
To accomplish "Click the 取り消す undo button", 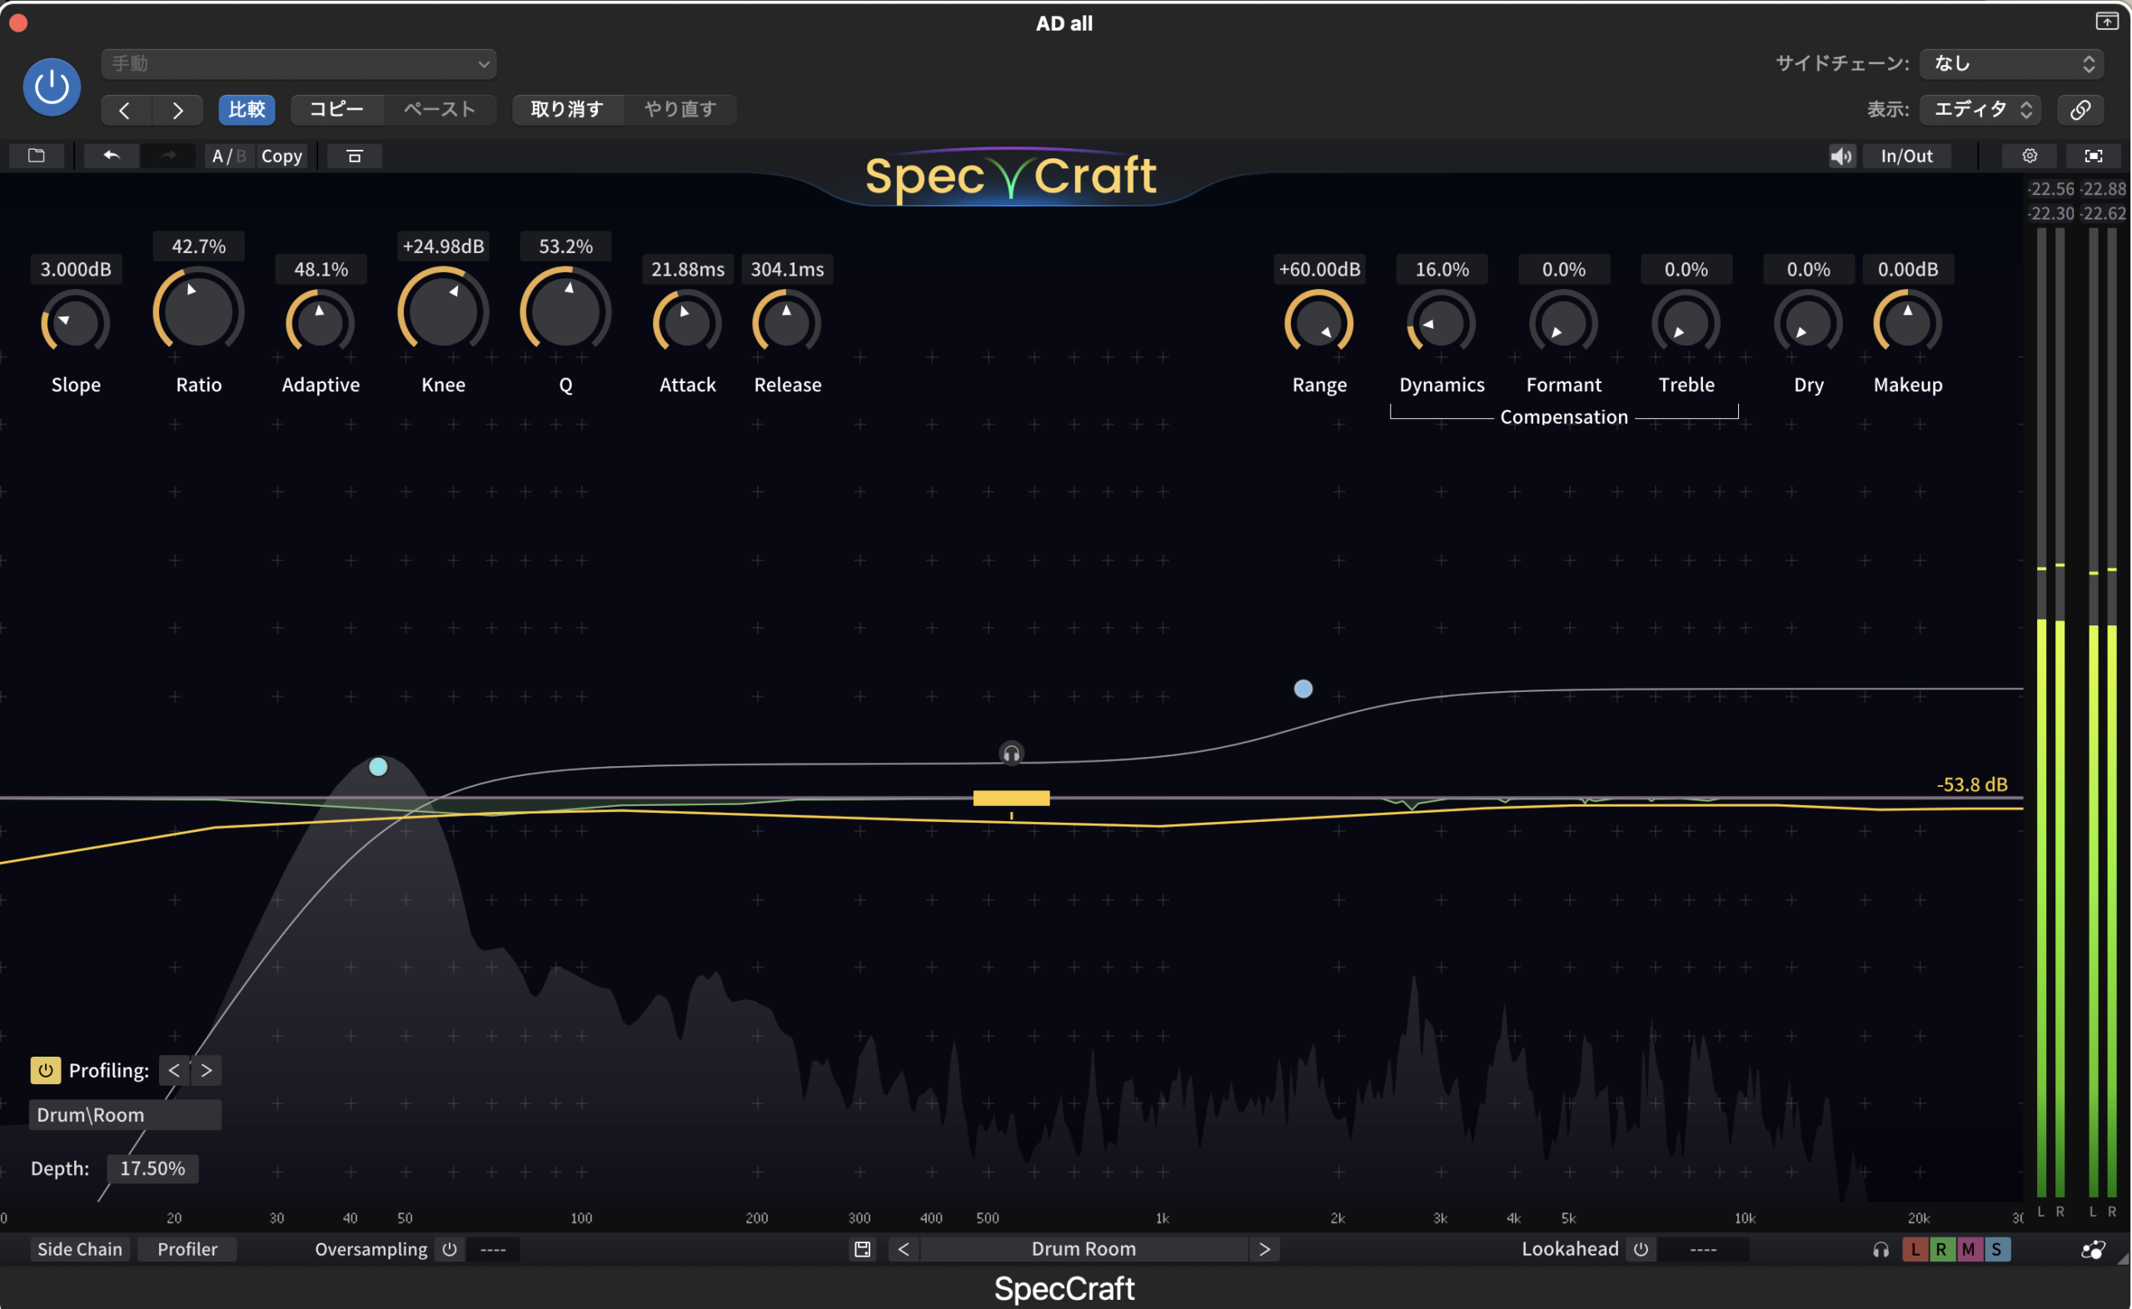I will 567,109.
